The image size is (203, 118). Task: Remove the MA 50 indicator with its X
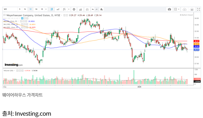[x=26, y=21]
